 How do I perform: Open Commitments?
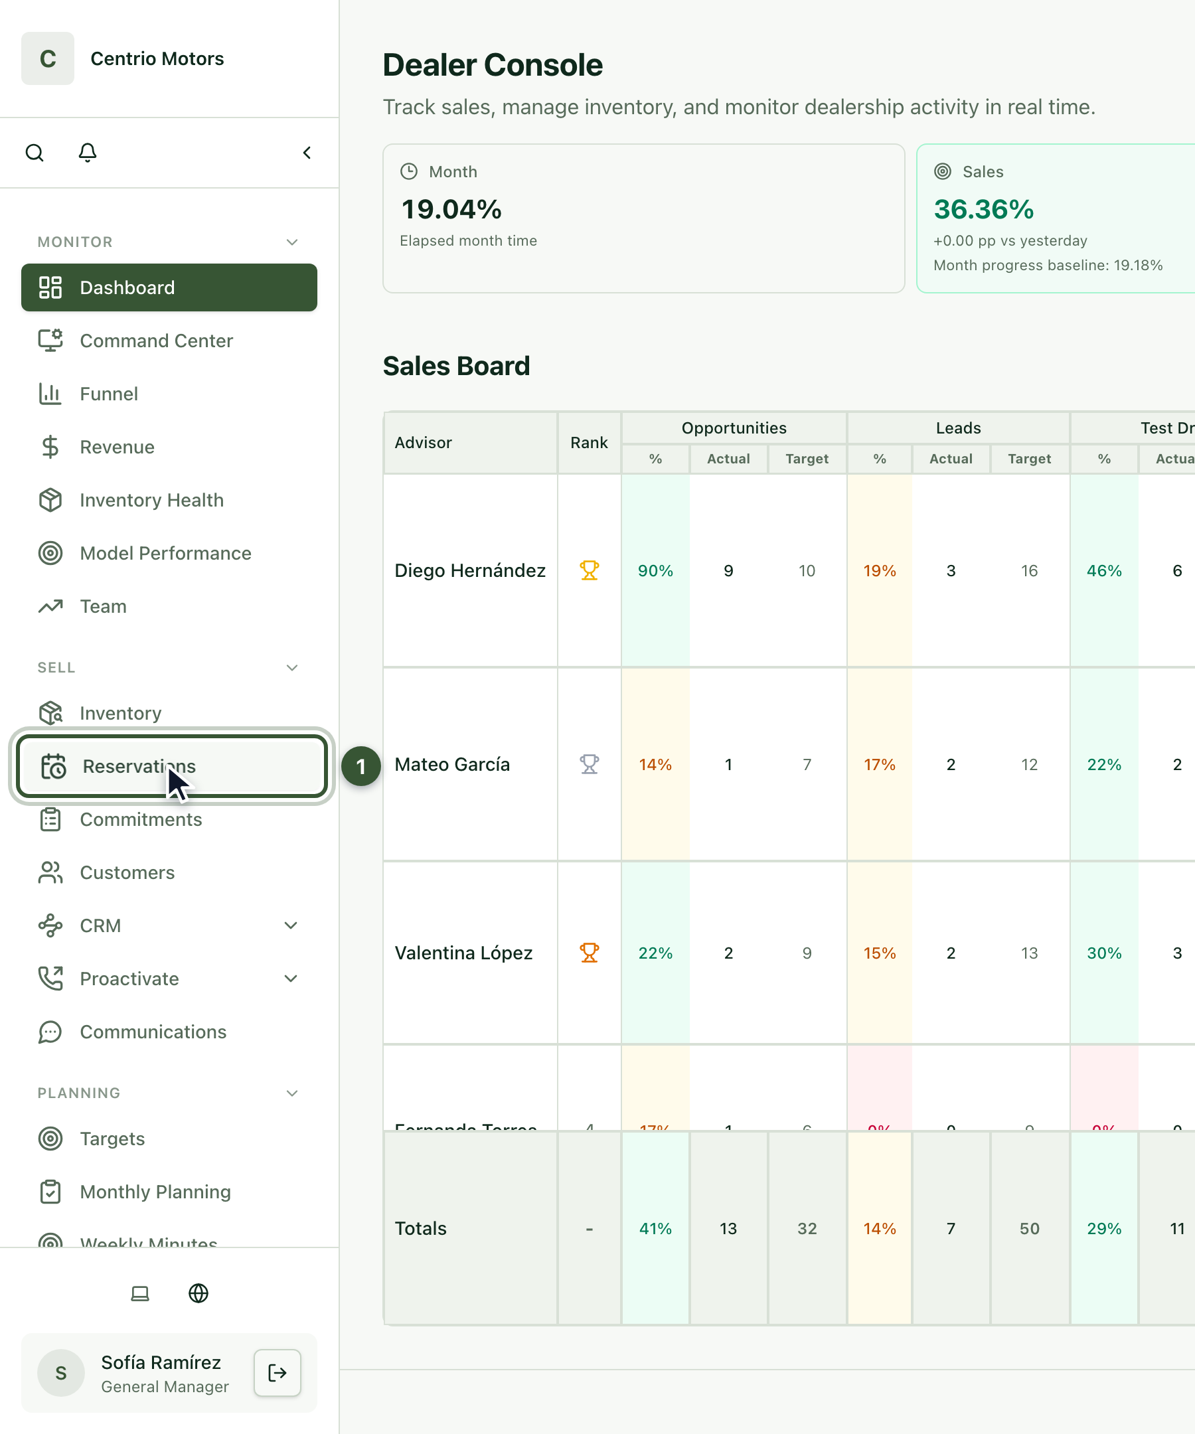pyautogui.click(x=169, y=819)
